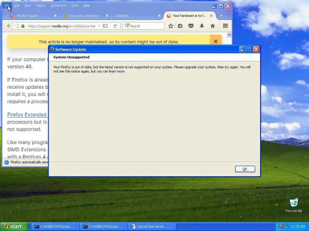Close the CollabNet tab
This screenshot has height=231, width=309.
(159, 16)
